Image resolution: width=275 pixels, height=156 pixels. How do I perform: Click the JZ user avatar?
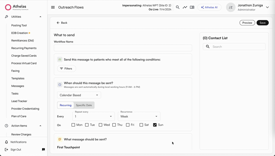click(x=231, y=7)
